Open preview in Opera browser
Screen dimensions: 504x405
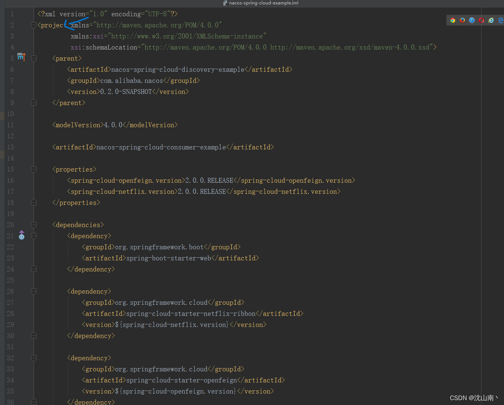(481, 20)
